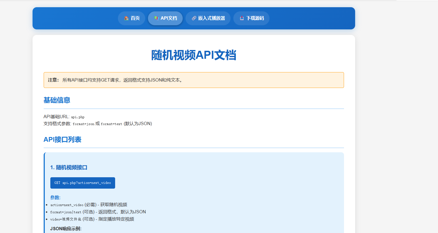Click the download icon beside 下载源码
The height and width of the screenshot is (233, 438).
point(242,18)
